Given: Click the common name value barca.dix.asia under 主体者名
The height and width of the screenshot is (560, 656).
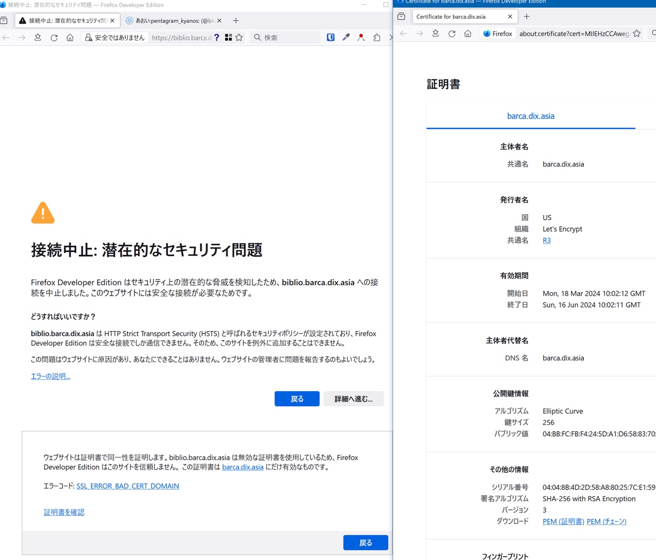Looking at the screenshot, I should point(563,164).
